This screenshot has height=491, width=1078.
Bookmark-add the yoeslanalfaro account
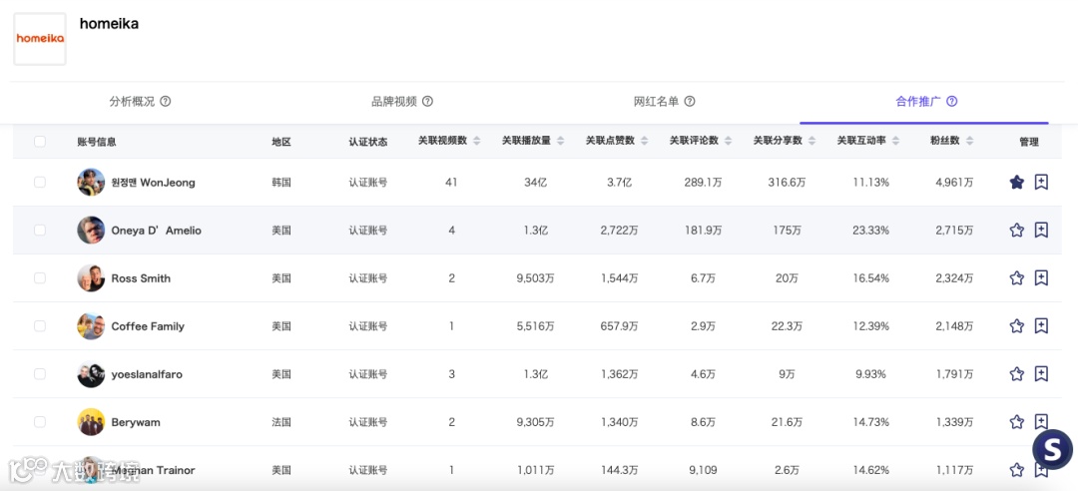tap(1041, 374)
